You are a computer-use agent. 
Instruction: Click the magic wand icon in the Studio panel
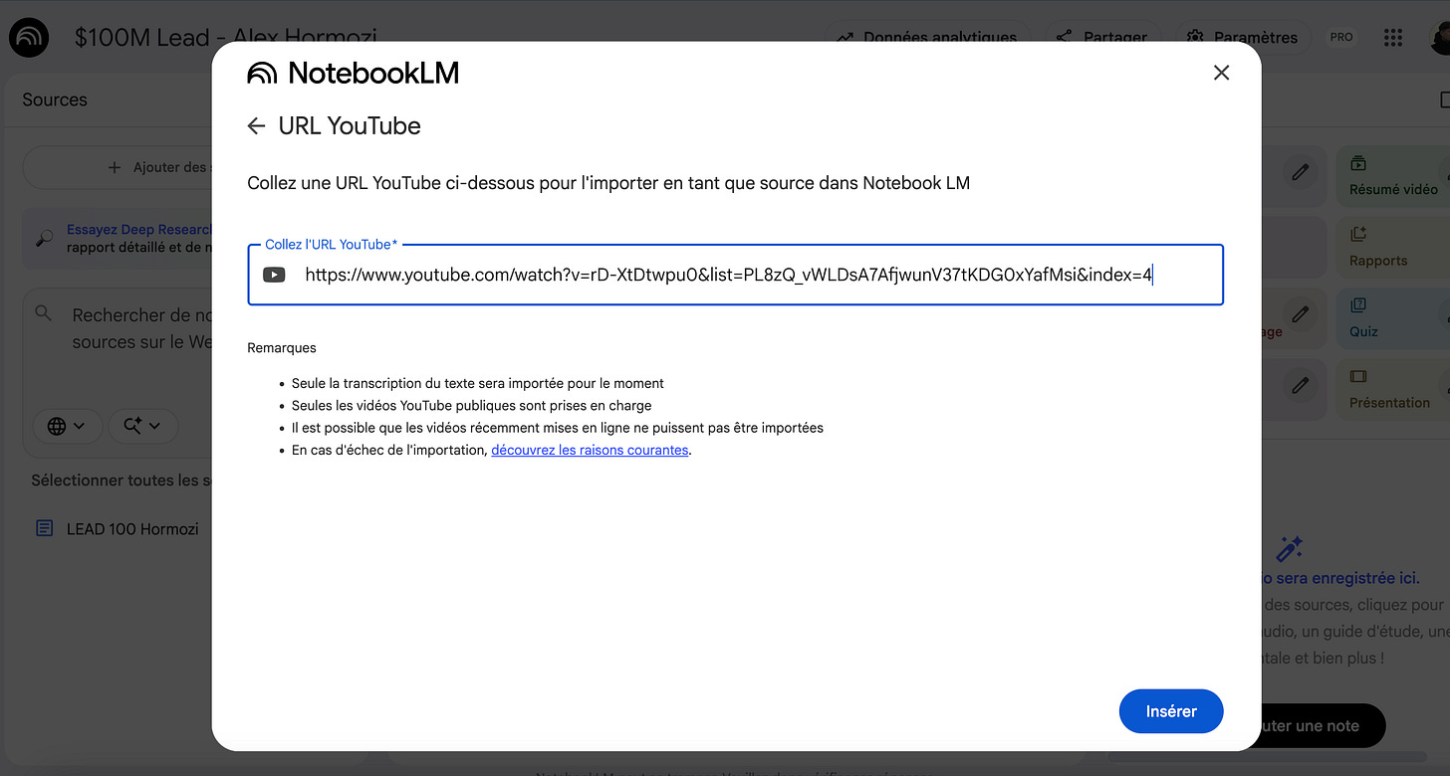pyautogui.click(x=1290, y=548)
